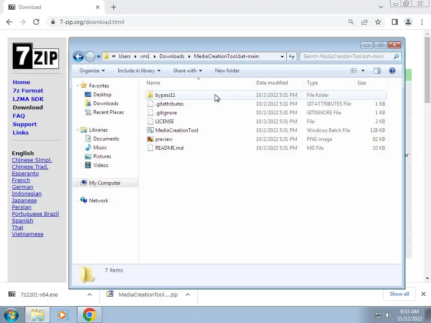The height and width of the screenshot is (323, 431).
Task: Select the .gitattributes file
Action: tap(266, 104)
